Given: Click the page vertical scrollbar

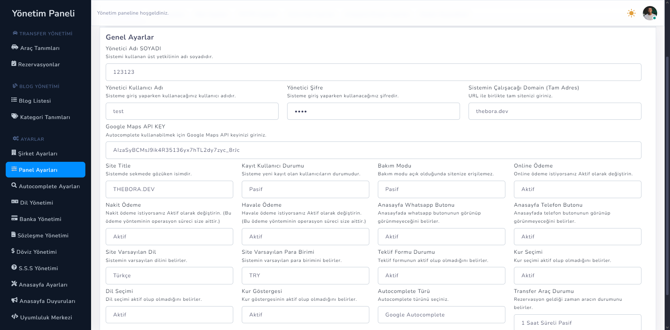Looking at the screenshot, I should (667, 176).
